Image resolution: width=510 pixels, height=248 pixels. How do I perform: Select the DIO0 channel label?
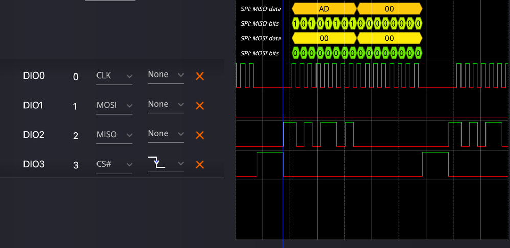(x=34, y=76)
